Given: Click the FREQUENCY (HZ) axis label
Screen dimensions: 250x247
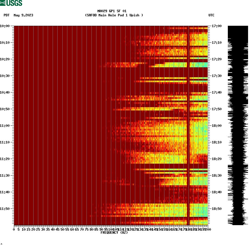Looking at the screenshot, I should (x=114, y=233).
